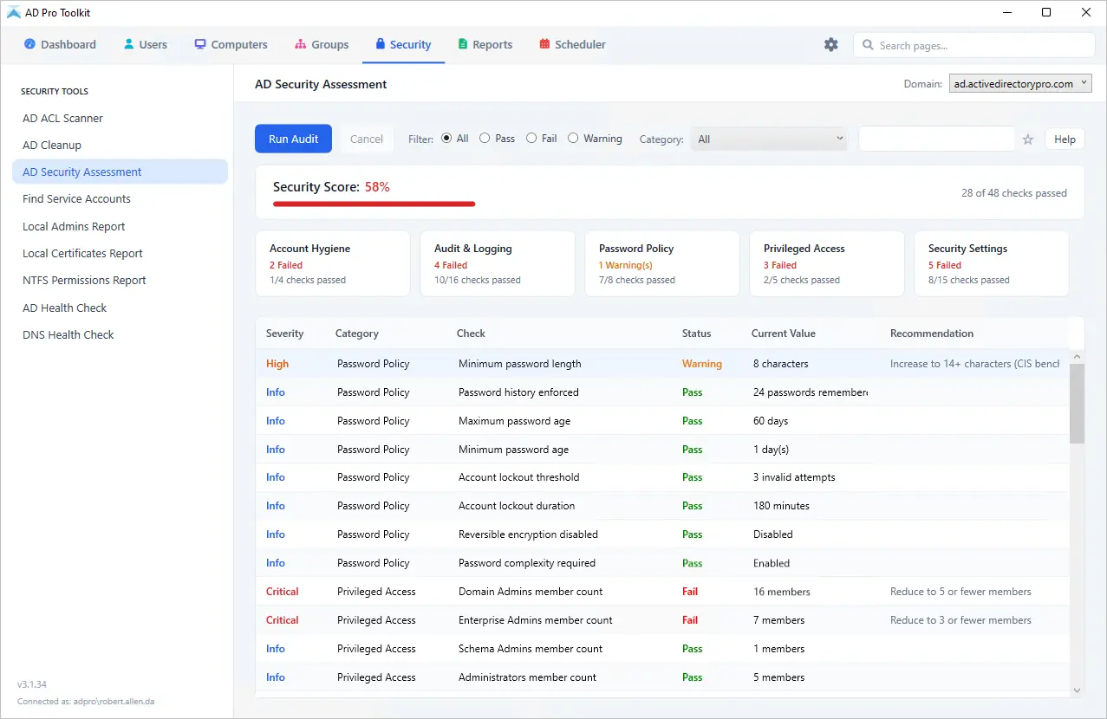Select the Account lockout threshold row
Image resolution: width=1107 pixels, height=719 pixels.
[x=662, y=477]
